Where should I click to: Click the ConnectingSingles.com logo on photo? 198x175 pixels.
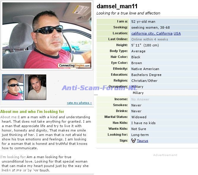click(x=74, y=65)
